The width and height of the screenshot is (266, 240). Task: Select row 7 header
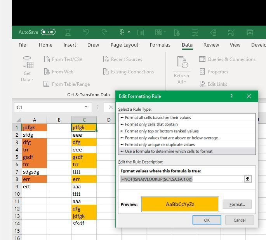click(x=17, y=172)
